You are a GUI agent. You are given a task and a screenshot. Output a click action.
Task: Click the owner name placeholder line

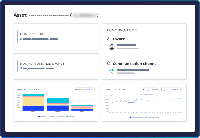pyautogui.click(x=127, y=45)
